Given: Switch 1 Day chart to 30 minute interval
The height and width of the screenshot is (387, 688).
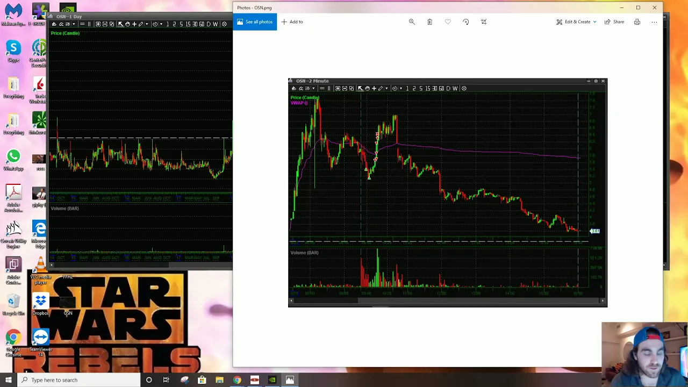Looking at the screenshot, I should (195, 24).
